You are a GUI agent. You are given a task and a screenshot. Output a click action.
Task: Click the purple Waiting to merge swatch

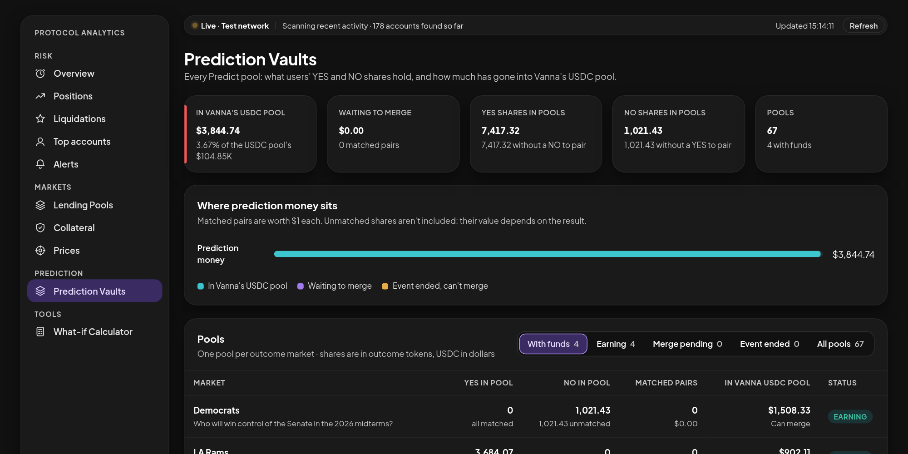[301, 286]
